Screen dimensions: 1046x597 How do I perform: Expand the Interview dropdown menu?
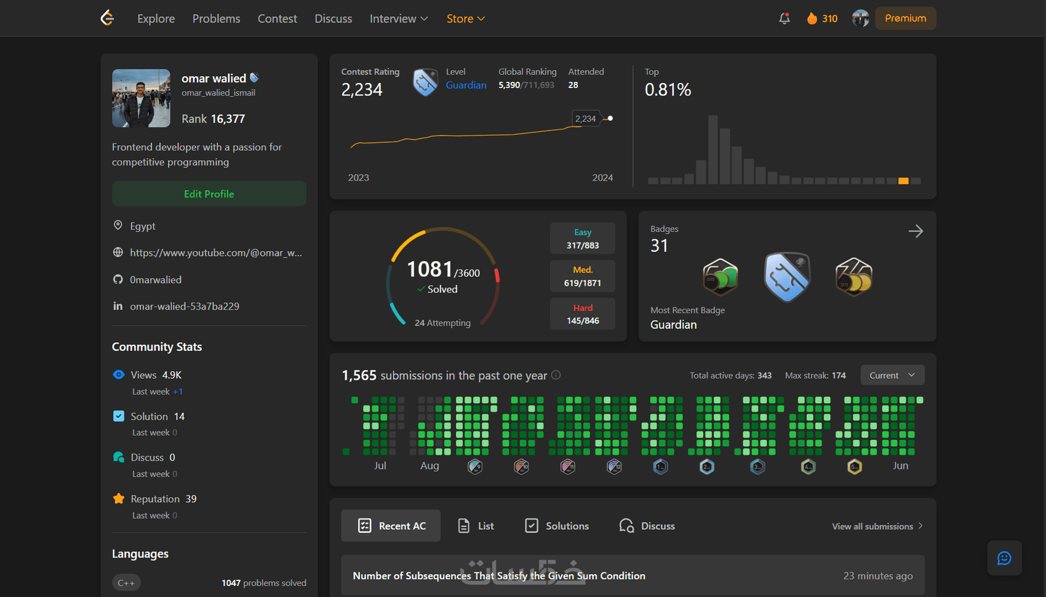[399, 18]
